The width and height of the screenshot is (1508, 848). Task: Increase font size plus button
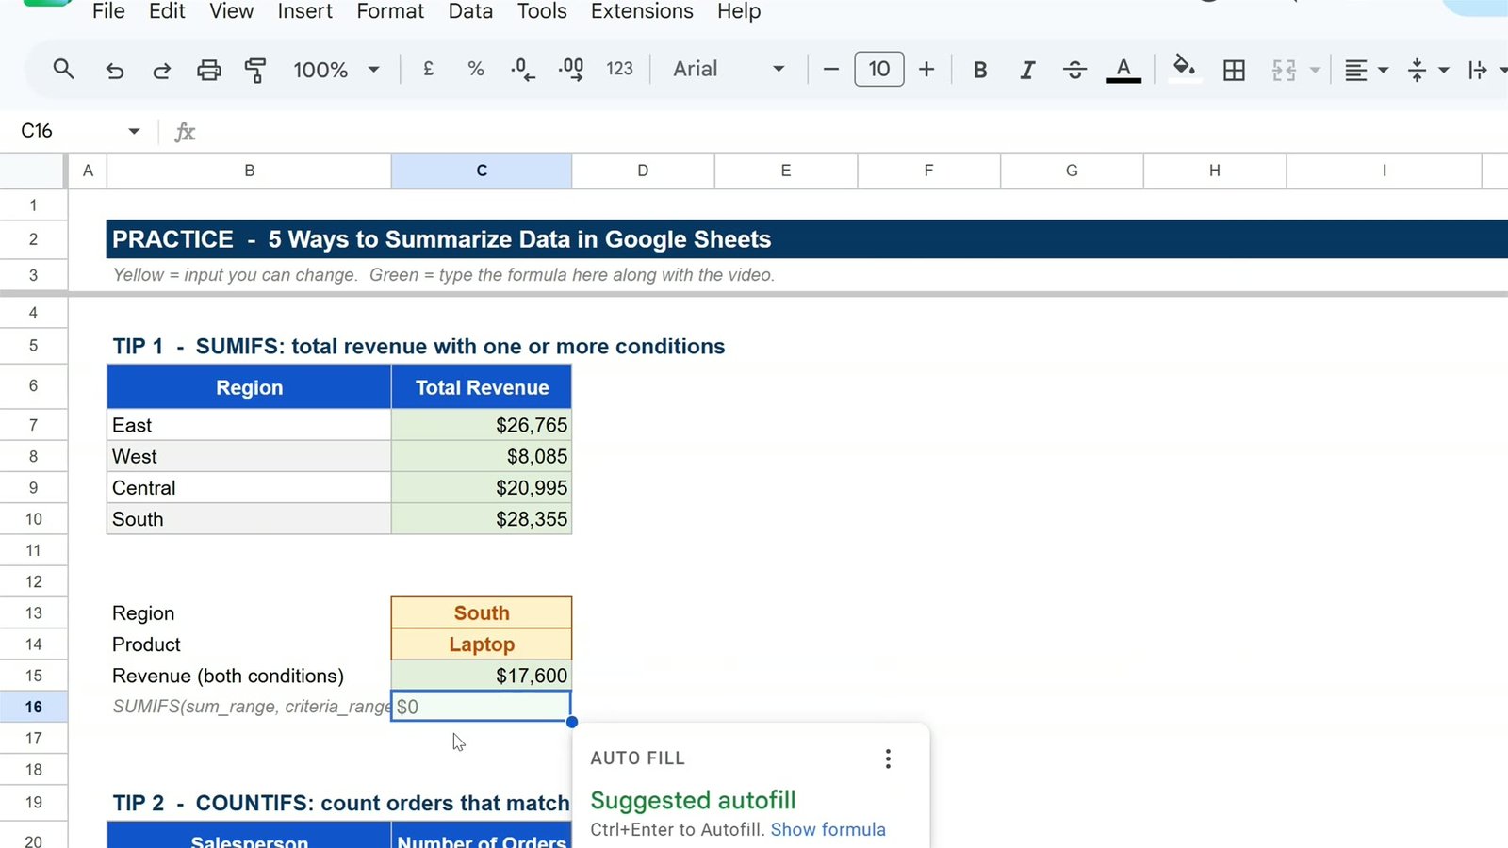click(x=926, y=69)
